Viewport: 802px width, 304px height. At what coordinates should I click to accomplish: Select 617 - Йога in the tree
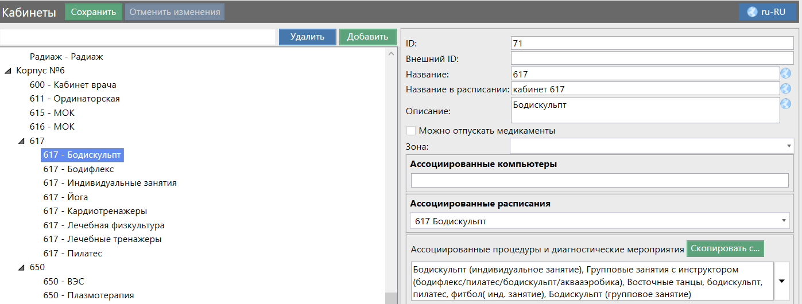(65, 197)
